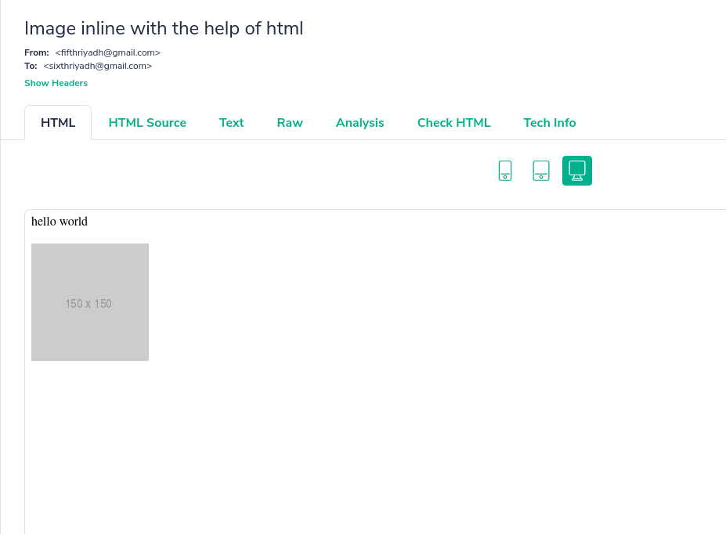Toggle the mobile device preview mode
The width and height of the screenshot is (726, 534).
[504, 170]
